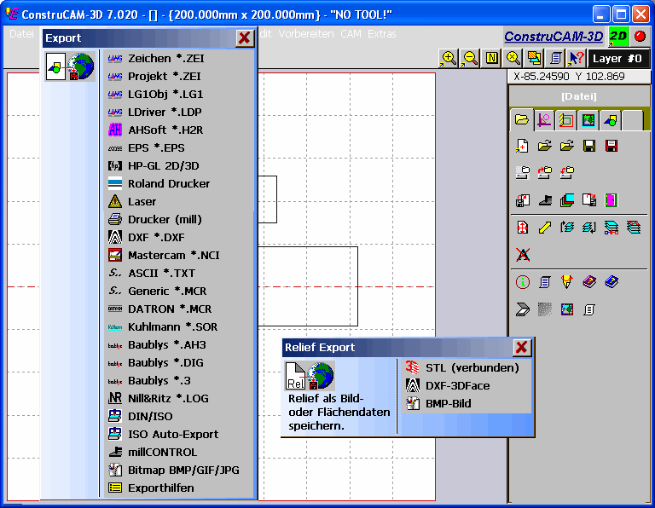The image size is (655, 508).
Task: Click the zoom in magnifier icon
Action: pos(449,58)
